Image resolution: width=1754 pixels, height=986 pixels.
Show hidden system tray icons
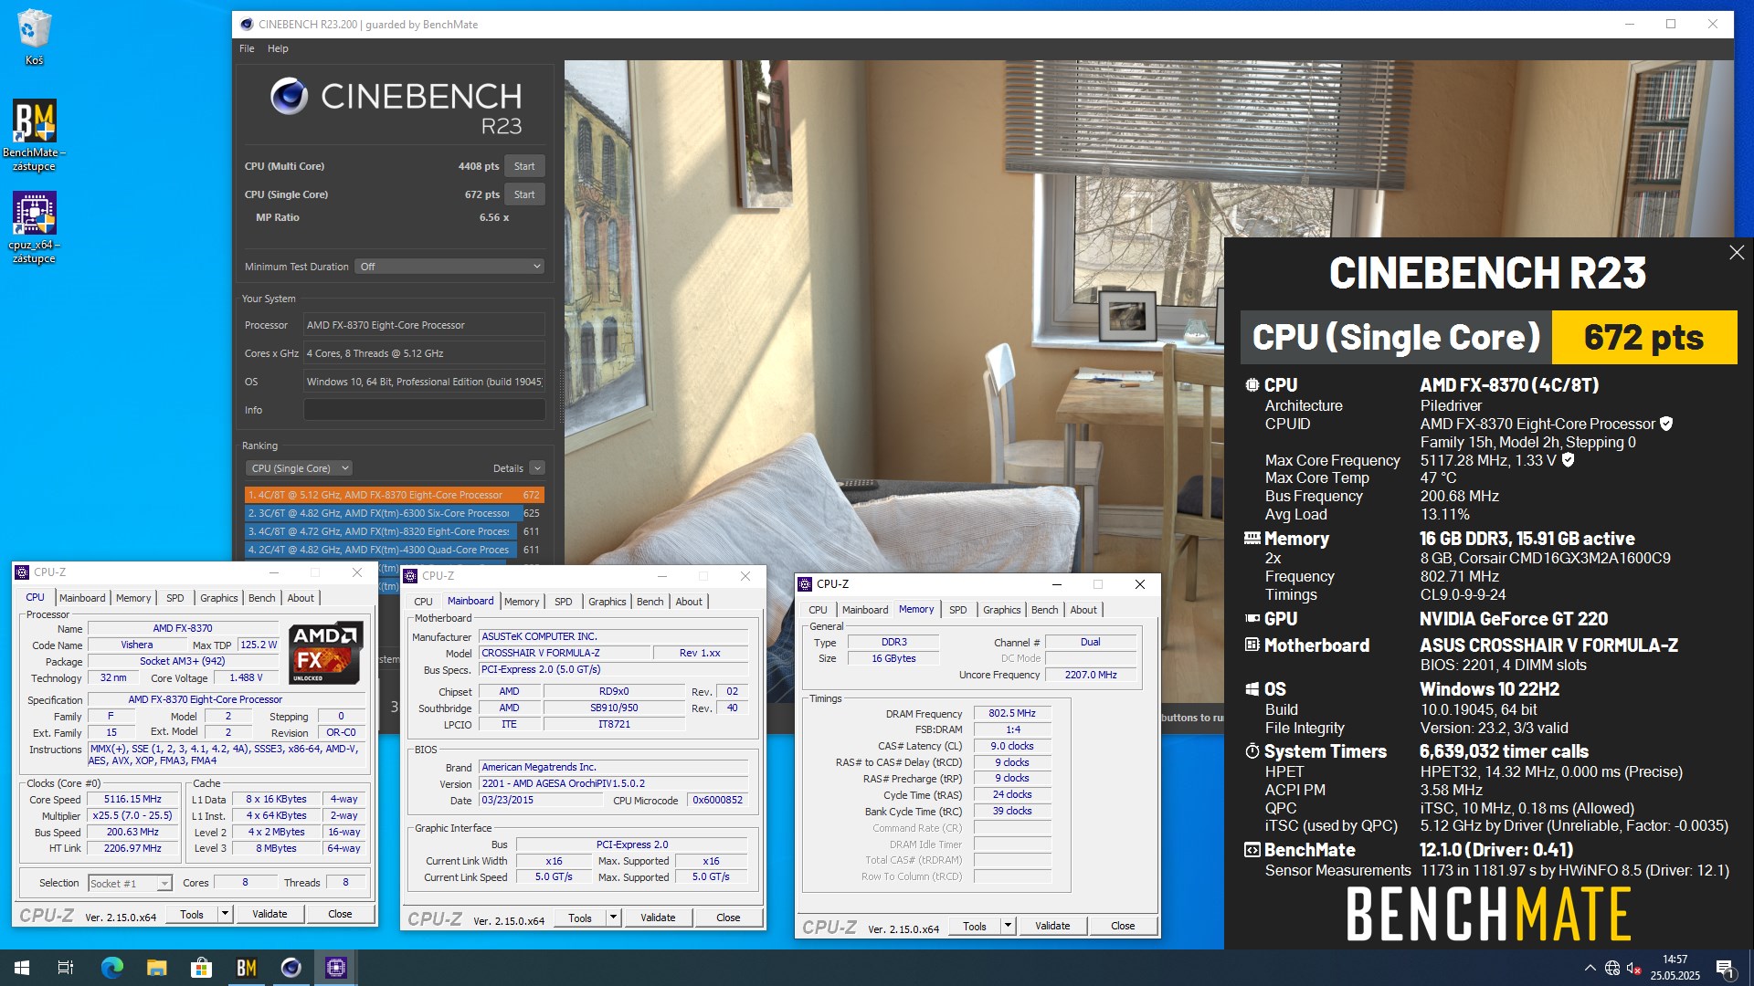[x=1590, y=968]
